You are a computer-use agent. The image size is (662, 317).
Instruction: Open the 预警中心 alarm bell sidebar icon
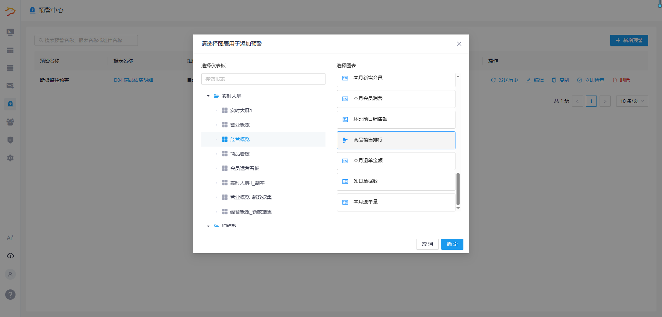10,104
